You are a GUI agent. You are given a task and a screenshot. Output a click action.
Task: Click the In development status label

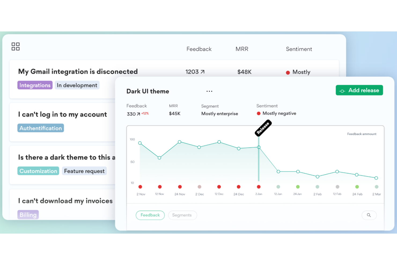pyautogui.click(x=77, y=85)
